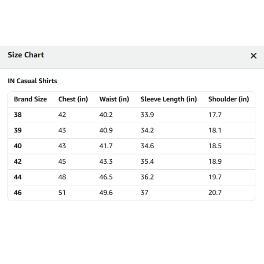
Task: Select sleeve length value 33.9 cell
Action: (147, 115)
